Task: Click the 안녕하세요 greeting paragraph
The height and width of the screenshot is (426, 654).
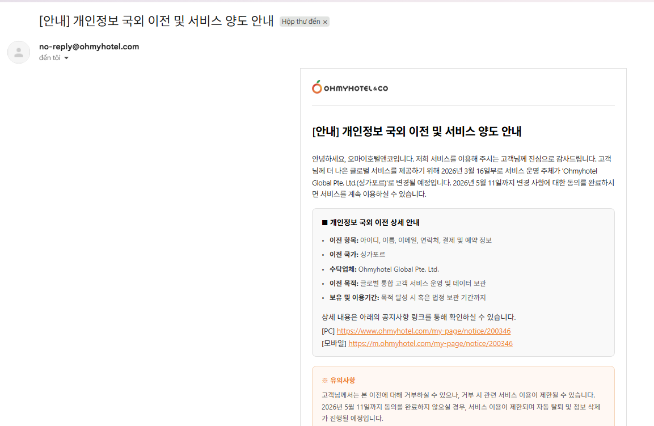Action: [x=463, y=176]
